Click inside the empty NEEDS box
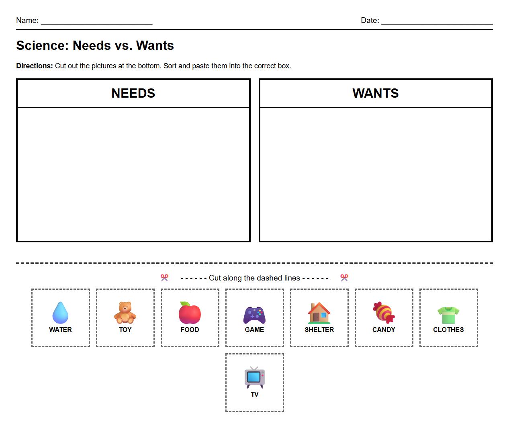 (133, 173)
